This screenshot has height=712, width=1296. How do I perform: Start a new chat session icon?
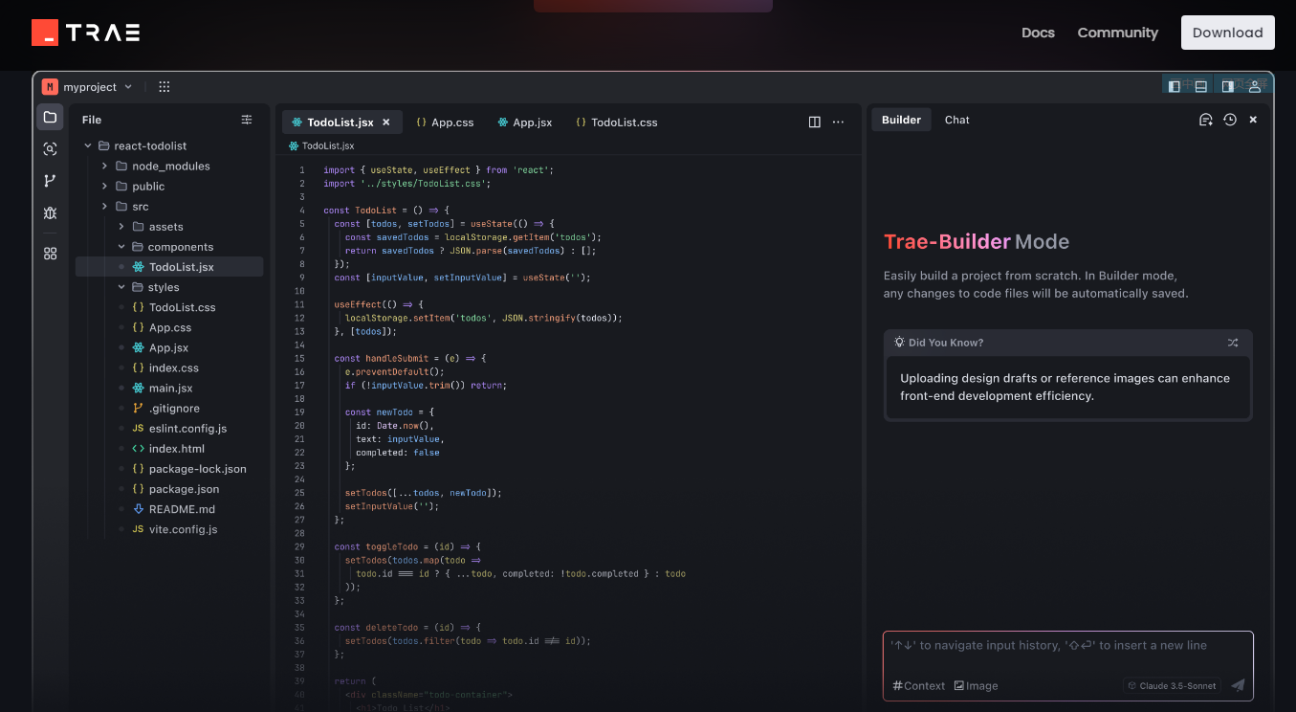(1206, 120)
